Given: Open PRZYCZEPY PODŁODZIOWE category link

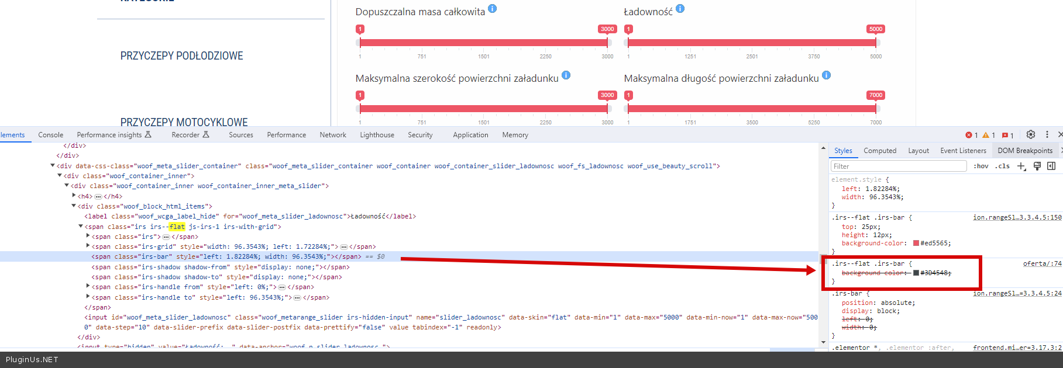Looking at the screenshot, I should pyautogui.click(x=181, y=56).
